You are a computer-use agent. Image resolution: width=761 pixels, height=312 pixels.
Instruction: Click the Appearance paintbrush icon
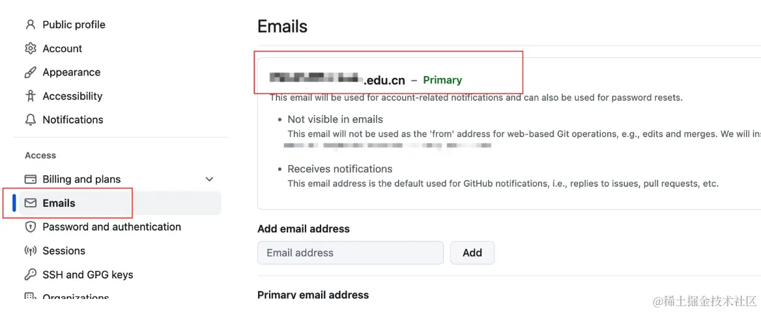tap(30, 72)
